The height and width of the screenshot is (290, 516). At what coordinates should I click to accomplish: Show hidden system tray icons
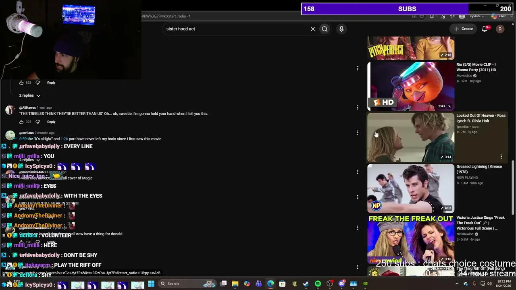[x=457, y=284]
